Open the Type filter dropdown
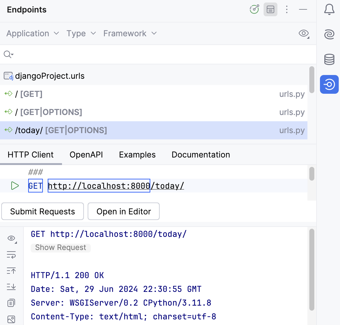Image resolution: width=340 pixels, height=325 pixels. point(81,33)
